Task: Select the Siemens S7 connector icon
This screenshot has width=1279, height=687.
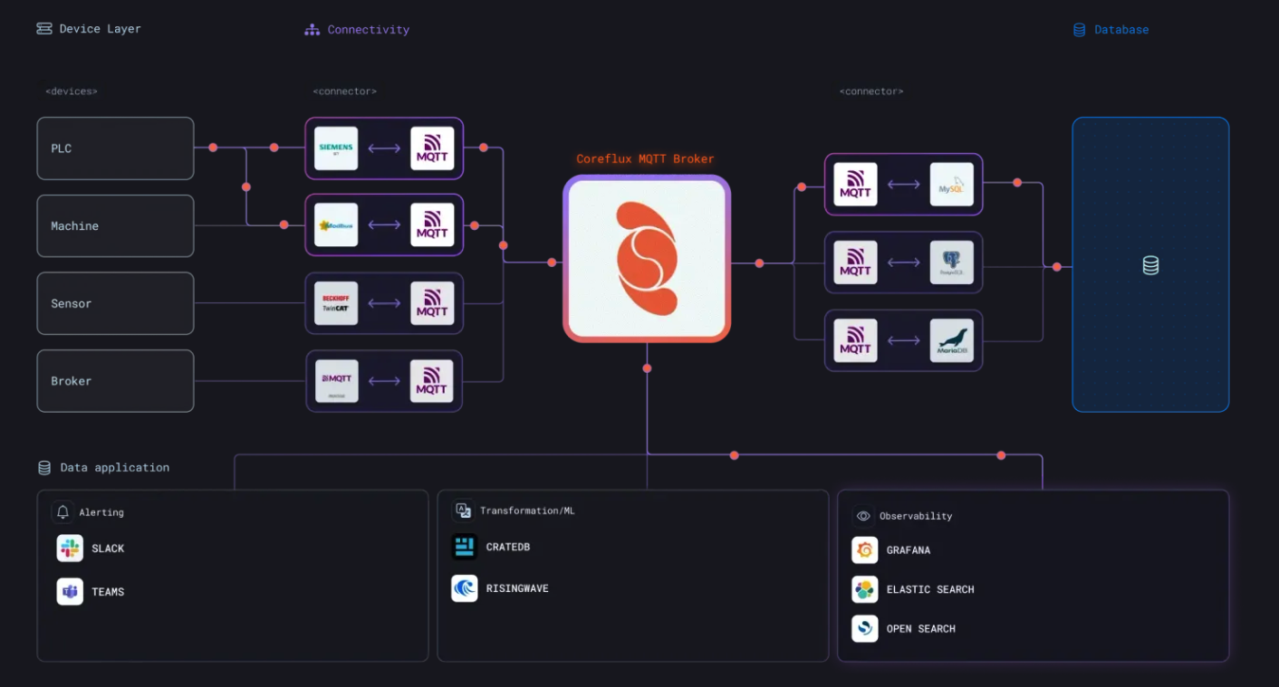Action: [x=336, y=148]
